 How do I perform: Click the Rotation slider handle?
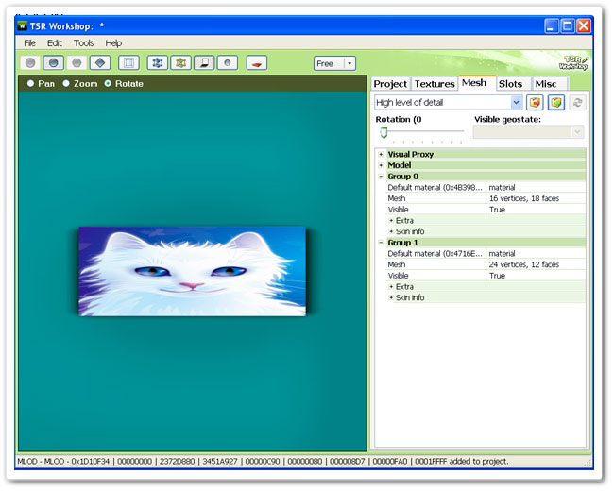(x=384, y=132)
